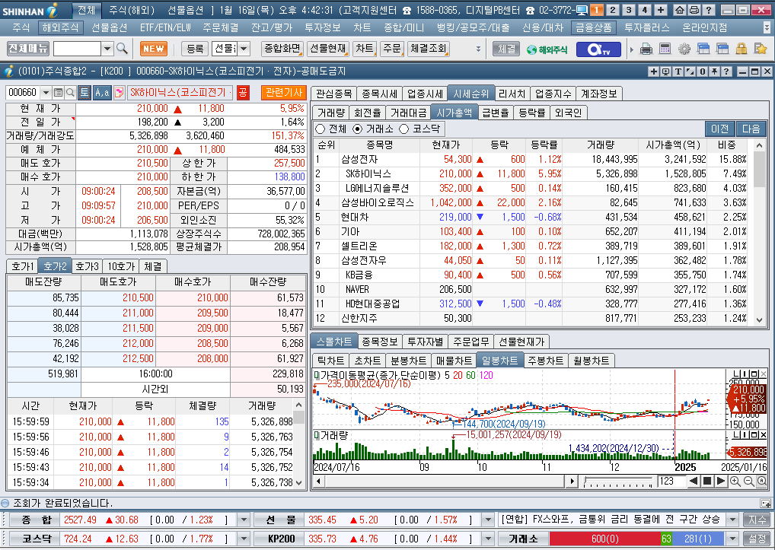Click the chart zoom-out magnifier icon
This screenshot has height=550, width=775.
(748, 481)
